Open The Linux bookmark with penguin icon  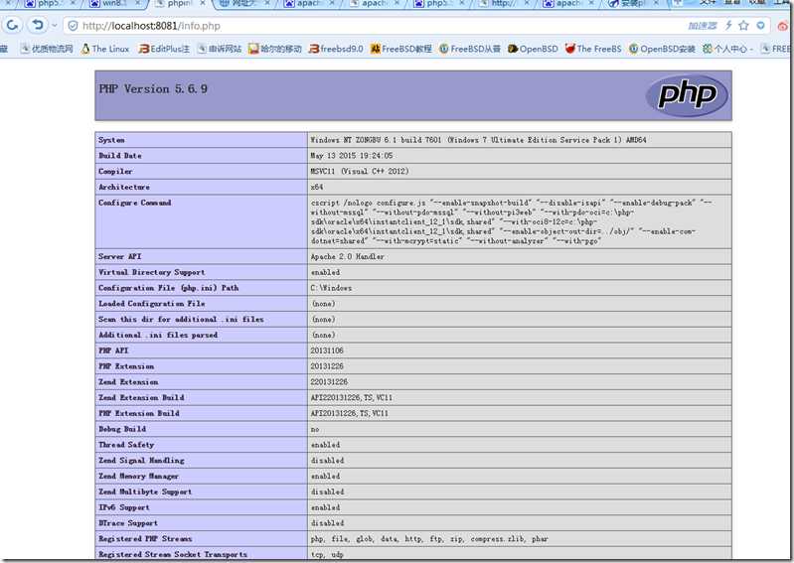coord(105,49)
